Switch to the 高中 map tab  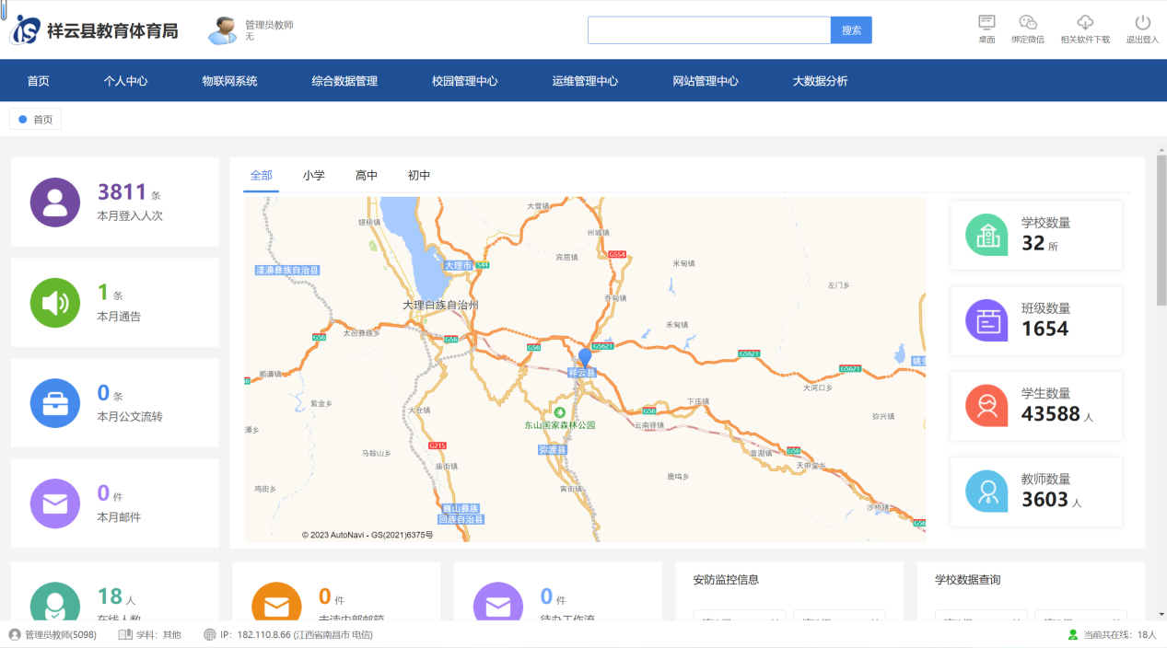pos(367,175)
